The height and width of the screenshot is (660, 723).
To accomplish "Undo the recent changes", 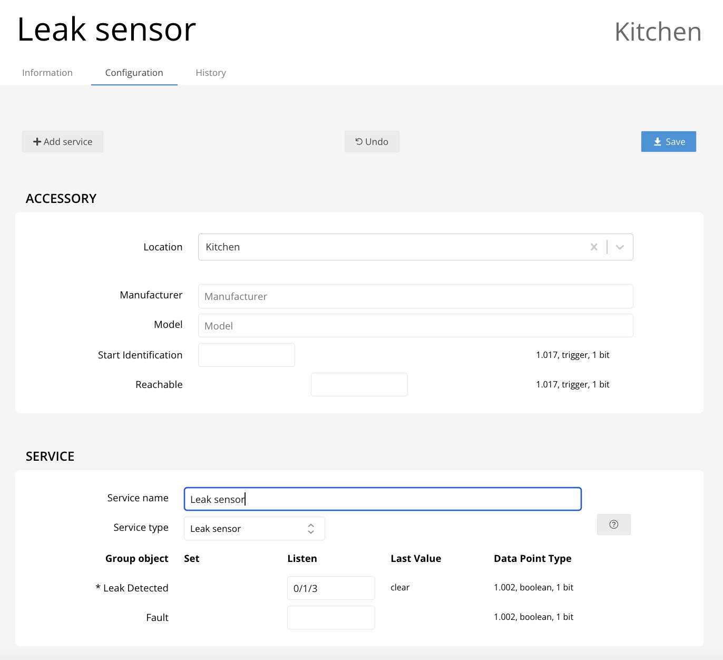I will (x=372, y=142).
